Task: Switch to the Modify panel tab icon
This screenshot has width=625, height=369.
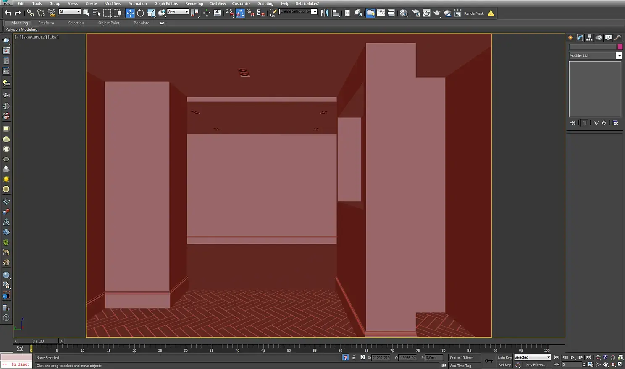Action: 580,38
